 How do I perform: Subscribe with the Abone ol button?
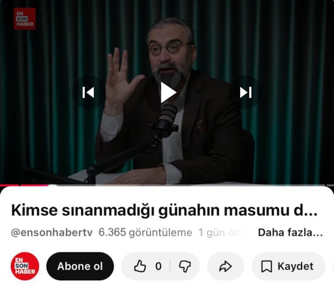click(80, 266)
